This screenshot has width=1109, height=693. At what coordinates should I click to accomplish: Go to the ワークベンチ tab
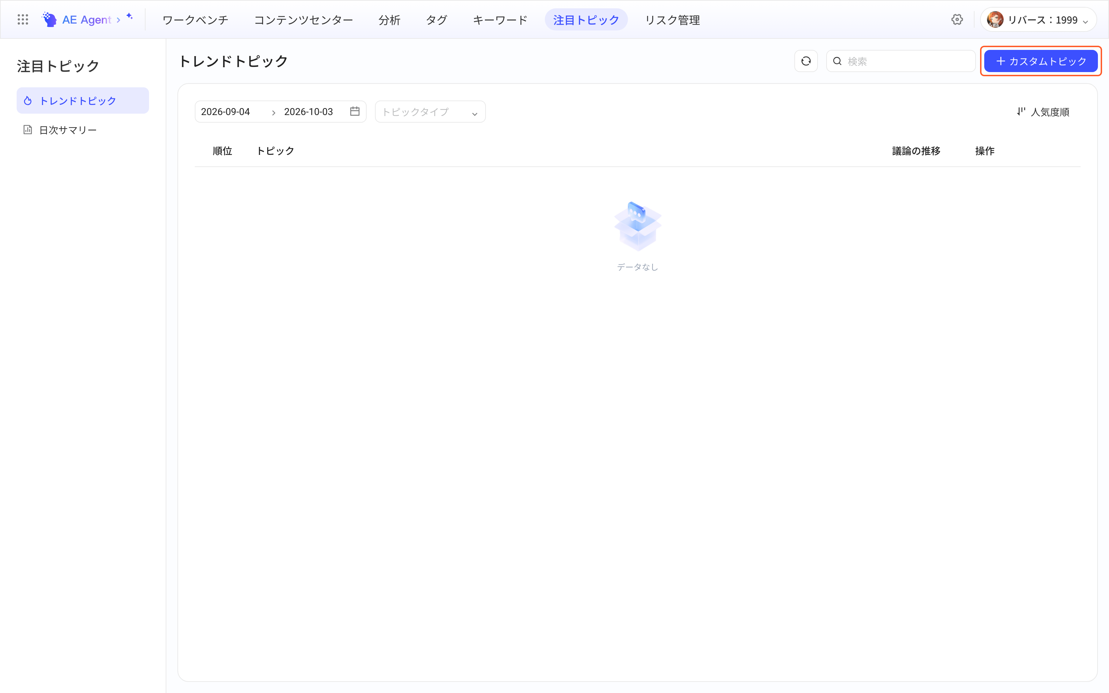tap(195, 20)
